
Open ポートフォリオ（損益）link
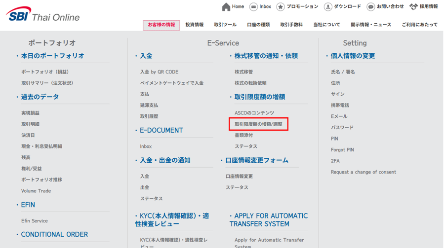45,72
